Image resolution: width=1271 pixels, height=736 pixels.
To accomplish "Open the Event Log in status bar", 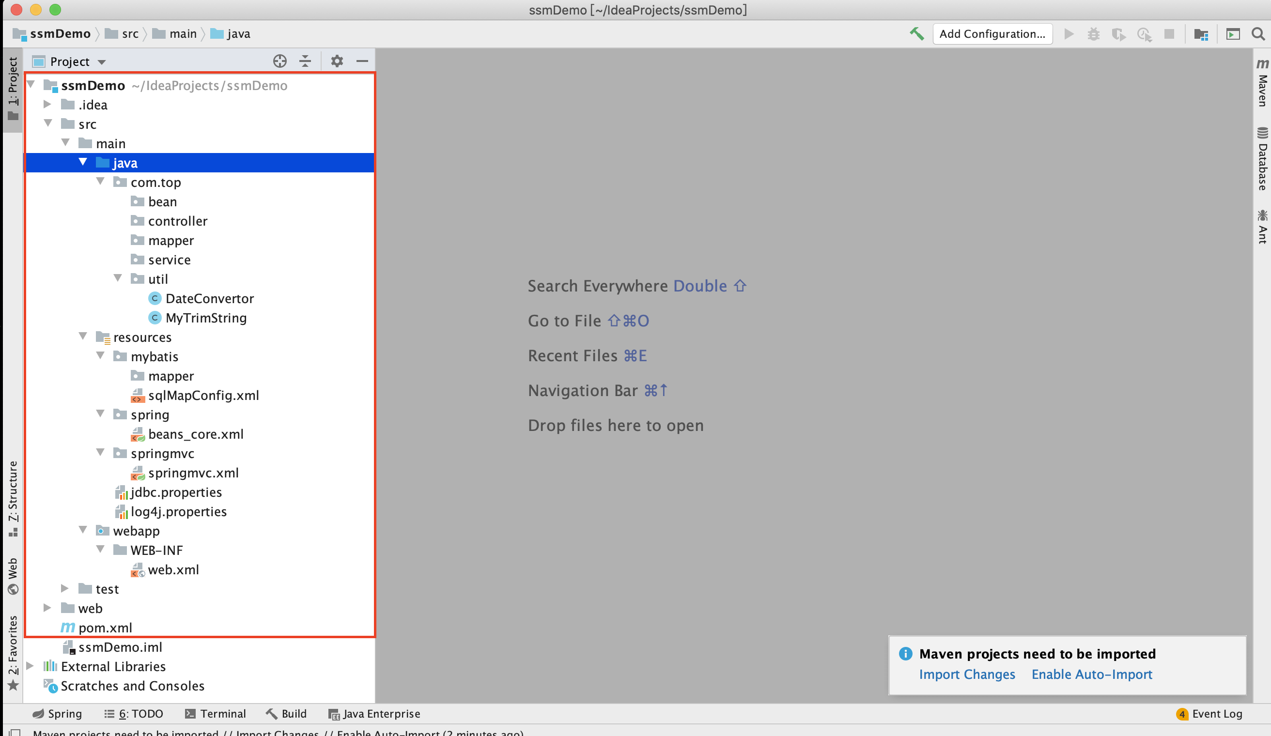I will (x=1210, y=713).
